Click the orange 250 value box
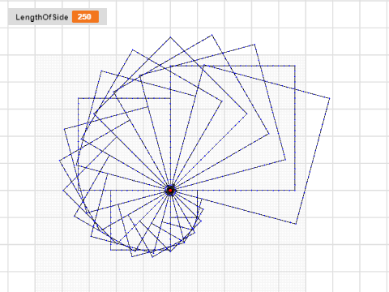Image resolution: width=389 pixels, height=292 pixels. 85,17
